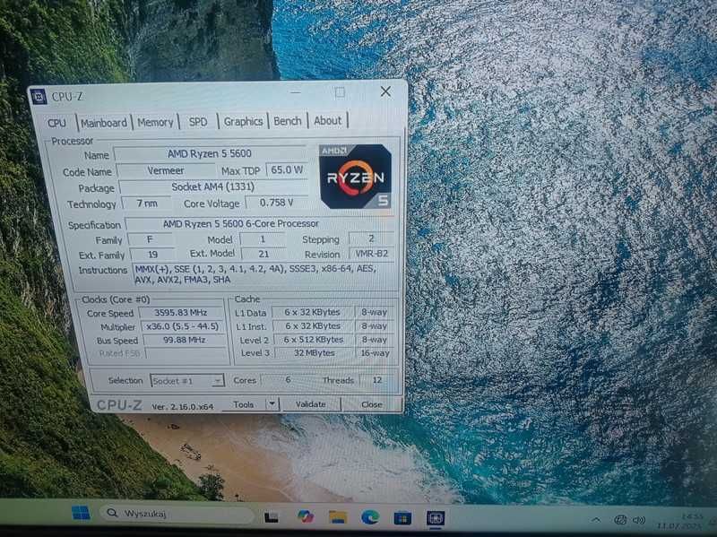The image size is (717, 537).
Task: Click the Code Name value 'Vermeer'
Action: coord(166,170)
